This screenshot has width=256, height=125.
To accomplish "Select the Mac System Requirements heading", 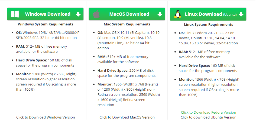I will tap(127, 24).
